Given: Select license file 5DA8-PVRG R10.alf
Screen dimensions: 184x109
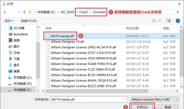Looking at the screenshot, I should click(x=84, y=64).
